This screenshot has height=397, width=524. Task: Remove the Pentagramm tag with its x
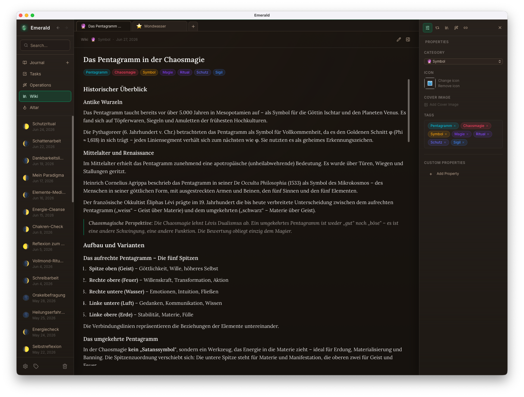[455, 126]
